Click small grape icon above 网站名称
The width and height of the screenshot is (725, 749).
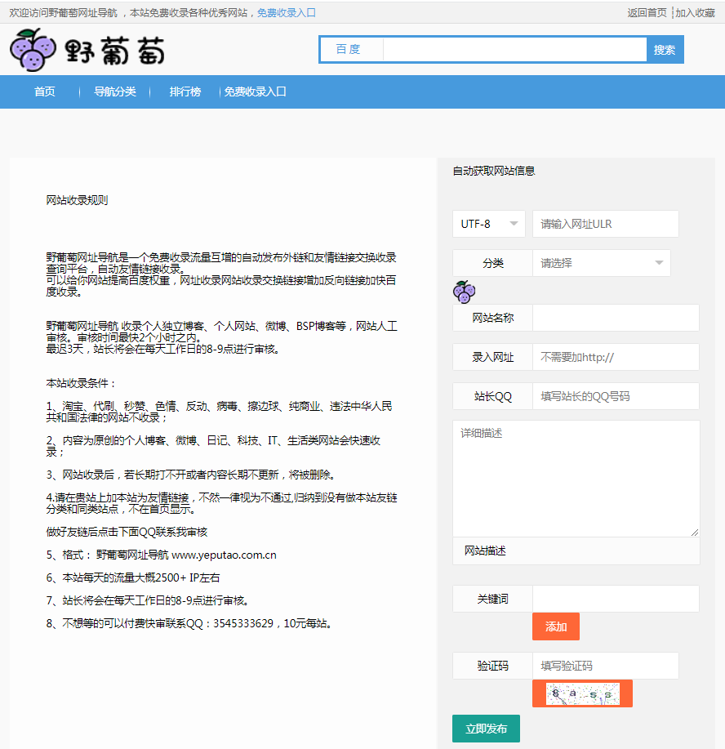click(464, 292)
